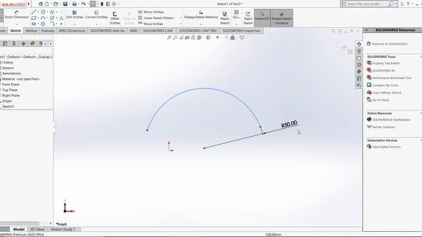Switch to the Evaluate tab
The width and height of the screenshot is (422, 237).
click(48, 31)
